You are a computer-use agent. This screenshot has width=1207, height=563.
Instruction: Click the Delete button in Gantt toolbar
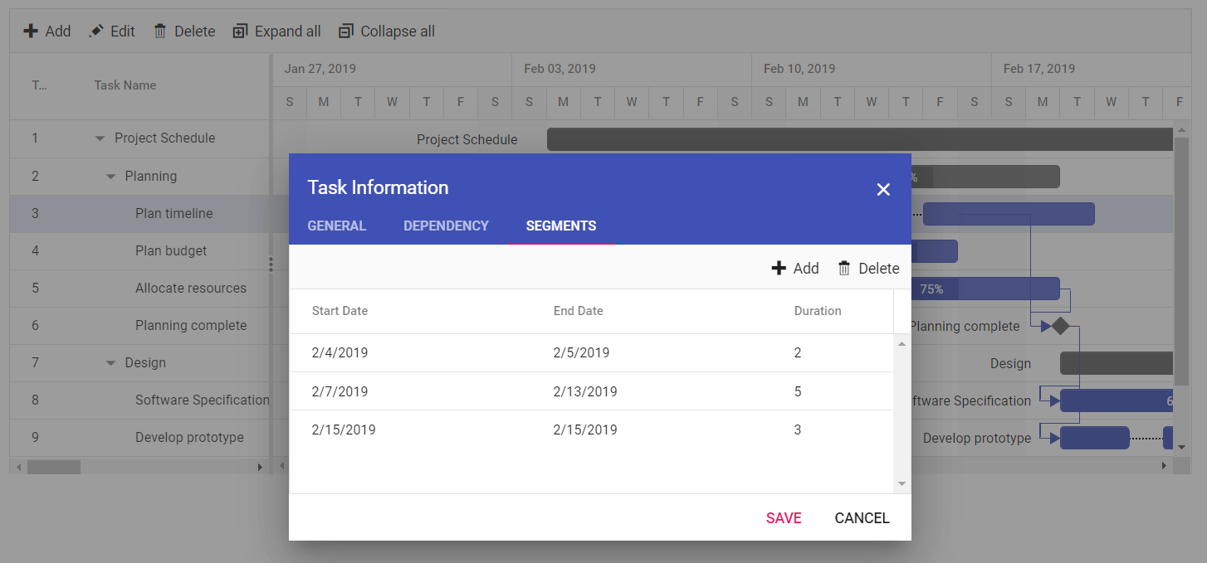tap(184, 32)
